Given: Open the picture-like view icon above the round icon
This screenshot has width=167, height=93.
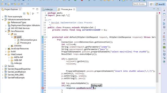Looking at the screenshot, I should tap(164, 58).
